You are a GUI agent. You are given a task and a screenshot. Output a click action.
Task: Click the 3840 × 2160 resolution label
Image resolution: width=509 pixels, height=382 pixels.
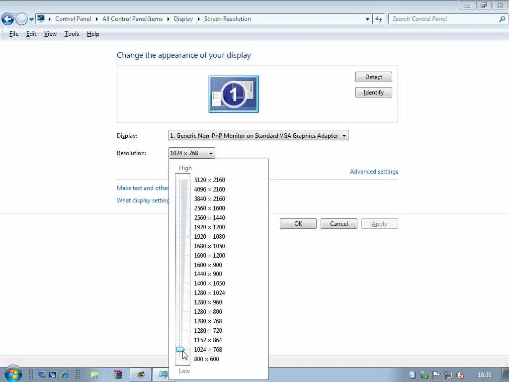pos(209,199)
